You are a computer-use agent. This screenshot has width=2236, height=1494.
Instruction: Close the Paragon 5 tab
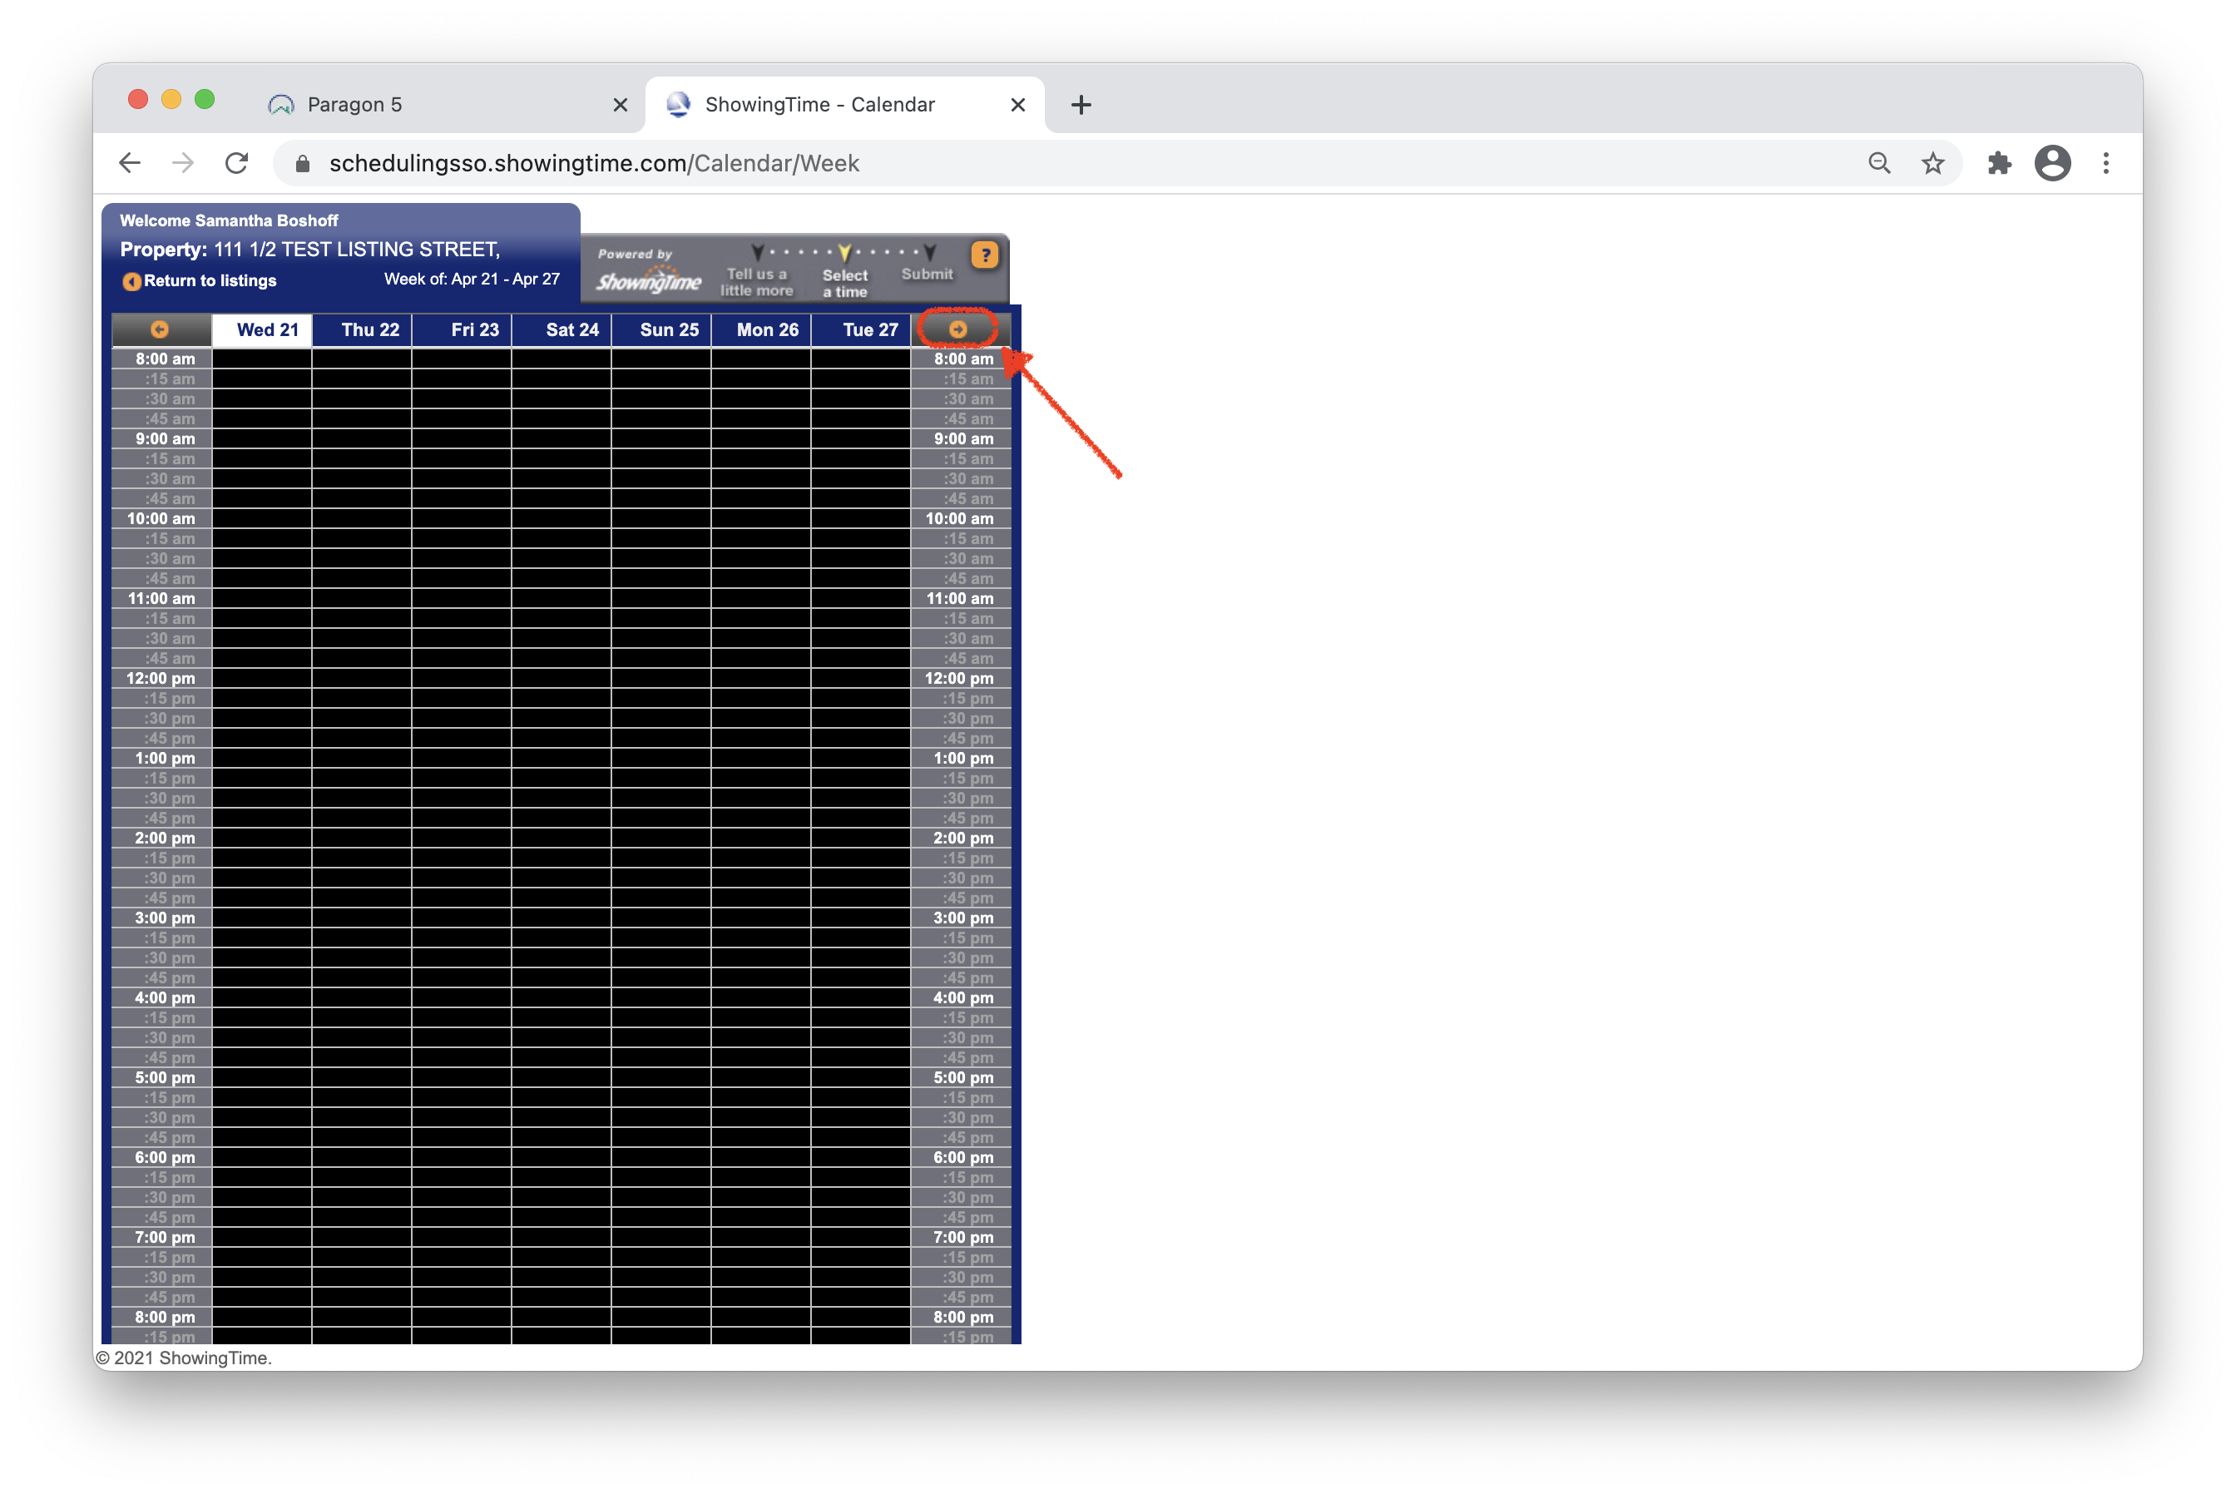click(x=621, y=105)
